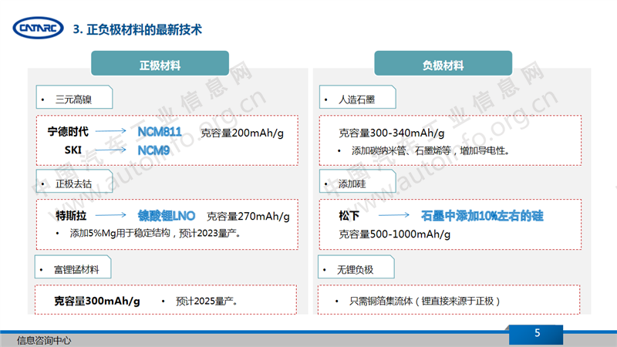Click the '添加硅' label tab
The height and width of the screenshot is (347, 617).
click(358, 181)
